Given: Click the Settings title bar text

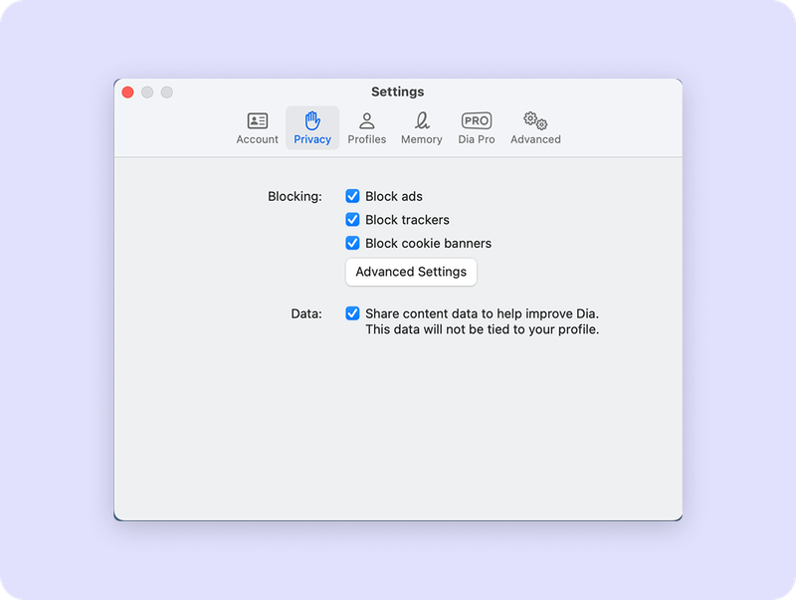Looking at the screenshot, I should tap(397, 92).
